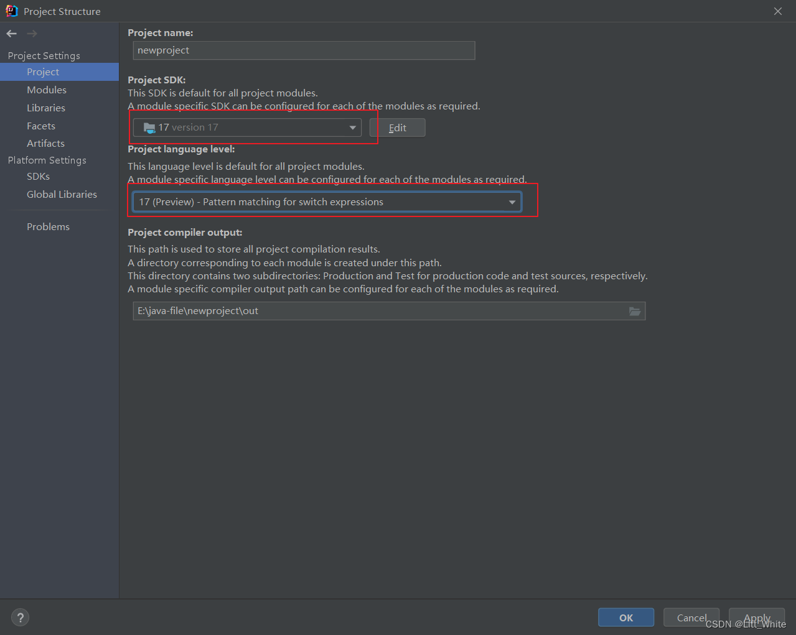Viewport: 796px width, 635px height.
Task: Click Edit button next to SDK
Action: [398, 127]
